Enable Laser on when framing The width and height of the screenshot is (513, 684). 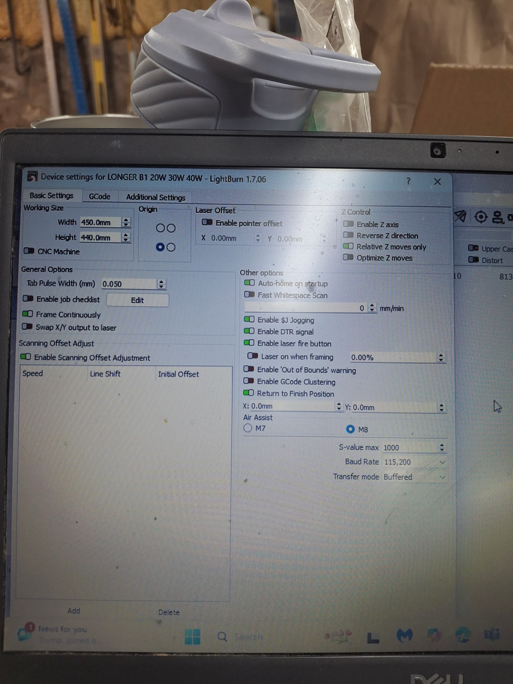tap(253, 356)
